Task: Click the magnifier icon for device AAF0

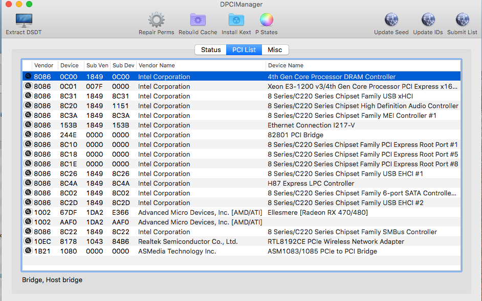Action: click(x=28, y=221)
